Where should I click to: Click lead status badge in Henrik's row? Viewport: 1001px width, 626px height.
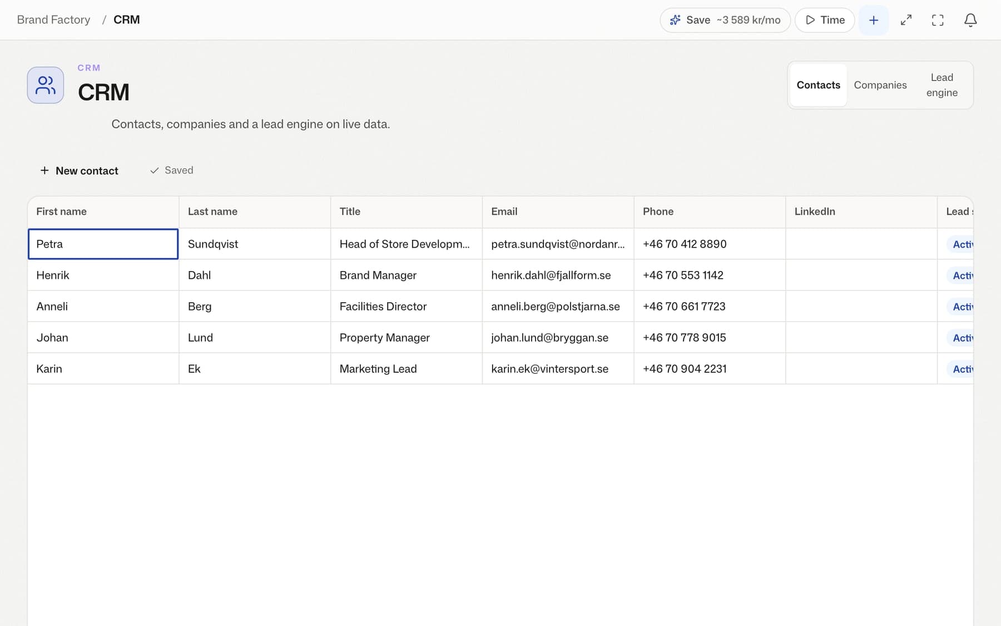960,275
